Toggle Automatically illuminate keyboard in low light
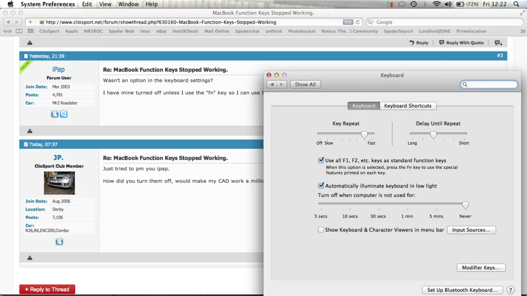The height and width of the screenshot is (296, 527). click(321, 185)
